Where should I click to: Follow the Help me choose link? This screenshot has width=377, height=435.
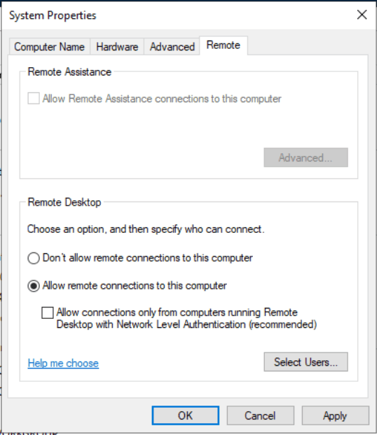coord(63,363)
